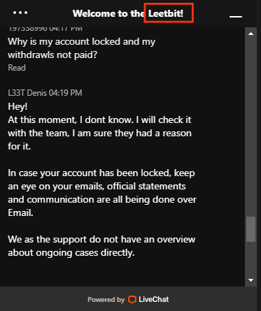This screenshot has height=311, width=261.
Task: Minimize the Leetbit chat window
Action: tap(236, 17)
